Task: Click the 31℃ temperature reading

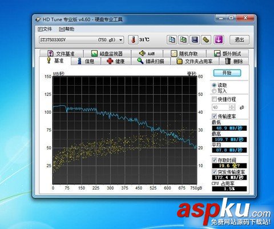Action: [x=144, y=40]
